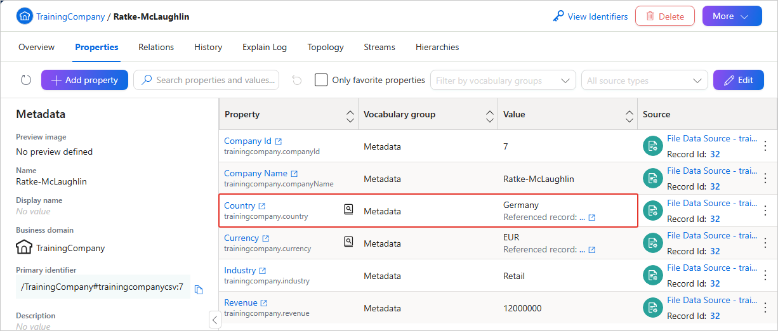Go to TrainingCompany breadcrumb link
Image resolution: width=778 pixels, height=331 pixels.
tap(70, 16)
